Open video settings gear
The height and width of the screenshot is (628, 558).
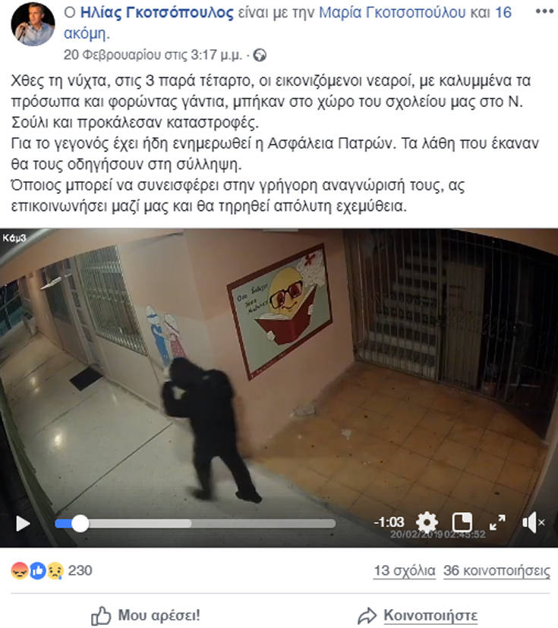coord(427,523)
